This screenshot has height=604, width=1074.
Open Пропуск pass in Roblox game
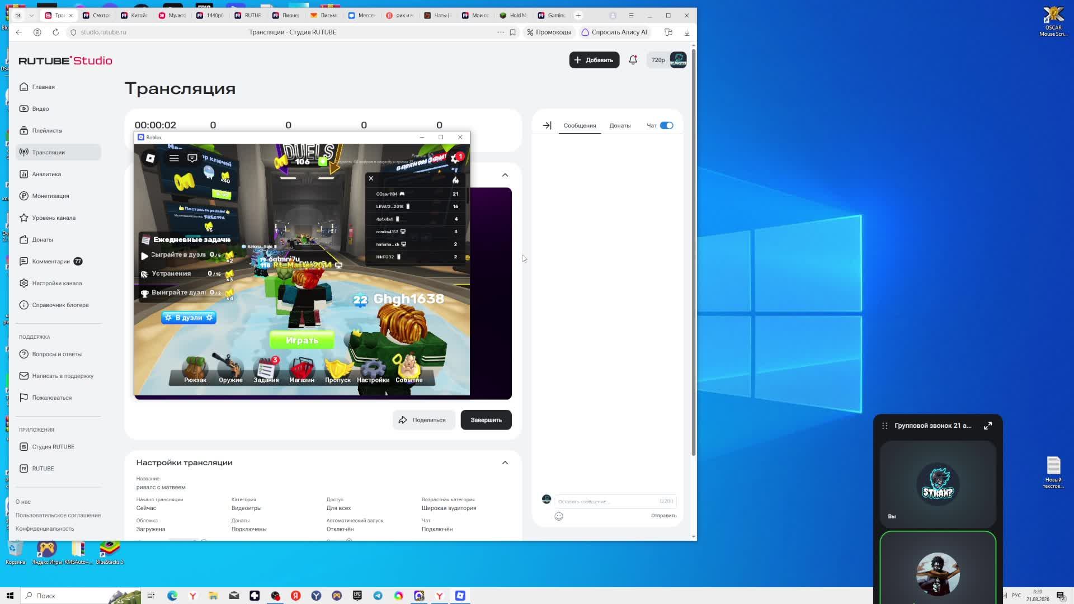[x=338, y=370]
